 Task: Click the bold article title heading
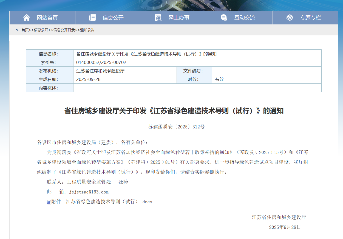tap(174, 111)
